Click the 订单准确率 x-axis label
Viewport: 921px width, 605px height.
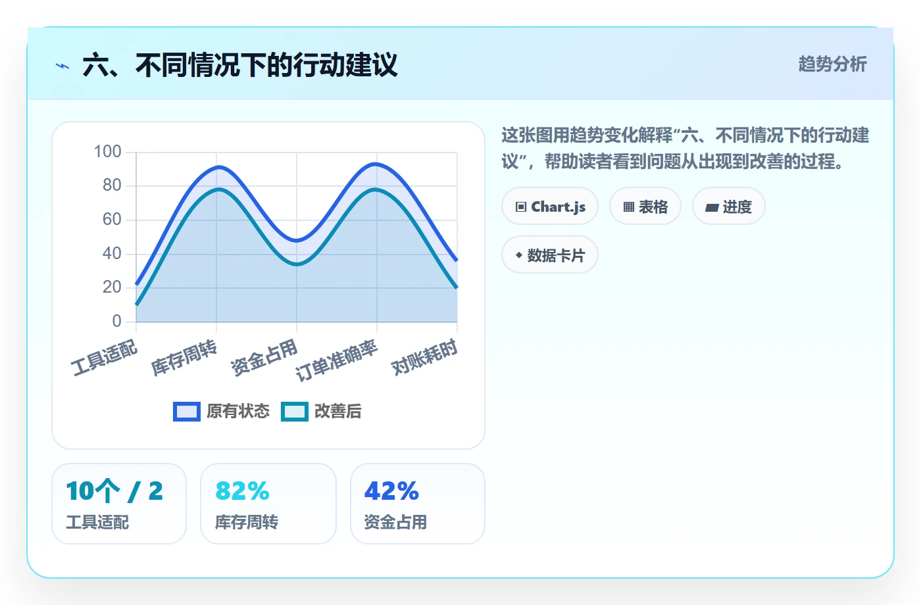pos(337,360)
